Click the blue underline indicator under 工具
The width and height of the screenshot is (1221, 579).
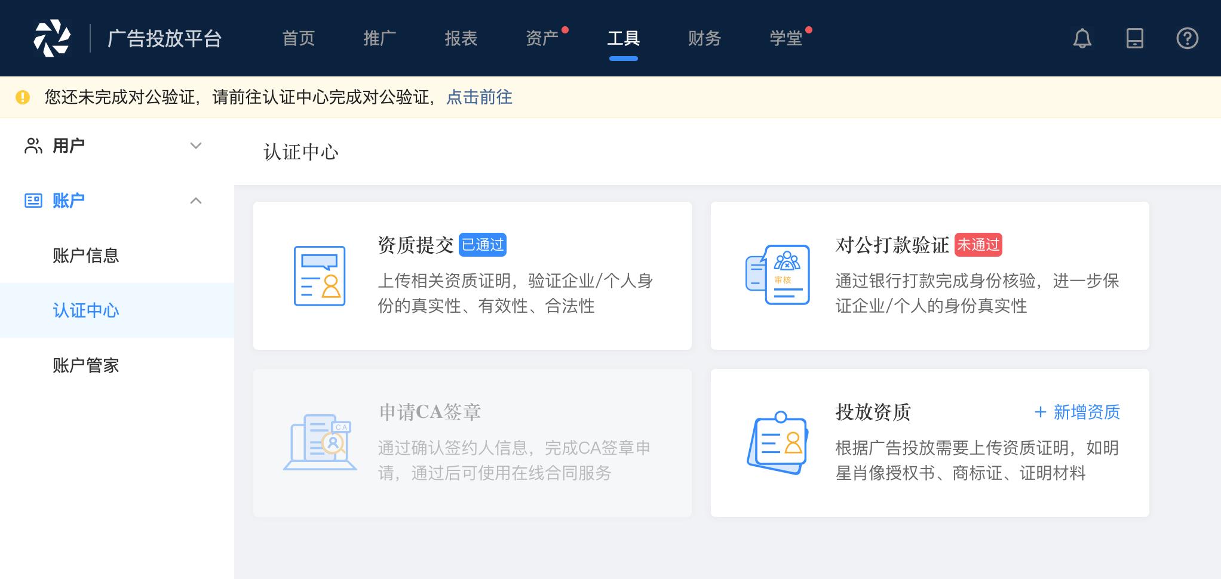pos(624,58)
